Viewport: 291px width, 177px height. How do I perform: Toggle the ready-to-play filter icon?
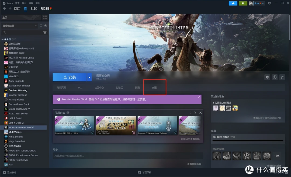(46, 26)
